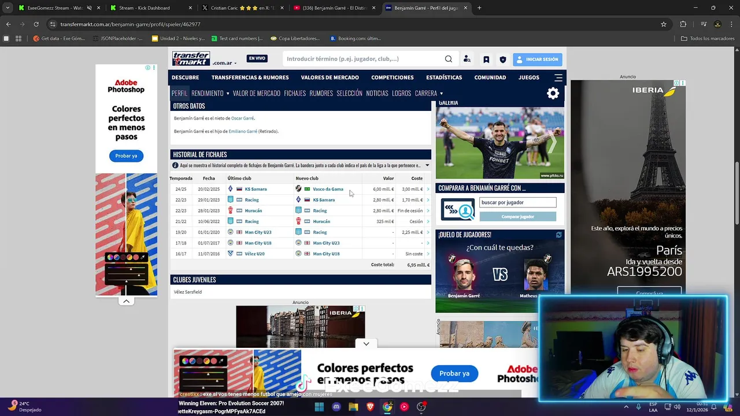Screen dimensions: 740x416
Task: Open transfer details arrow for 16/17 row
Action: [x=428, y=254]
